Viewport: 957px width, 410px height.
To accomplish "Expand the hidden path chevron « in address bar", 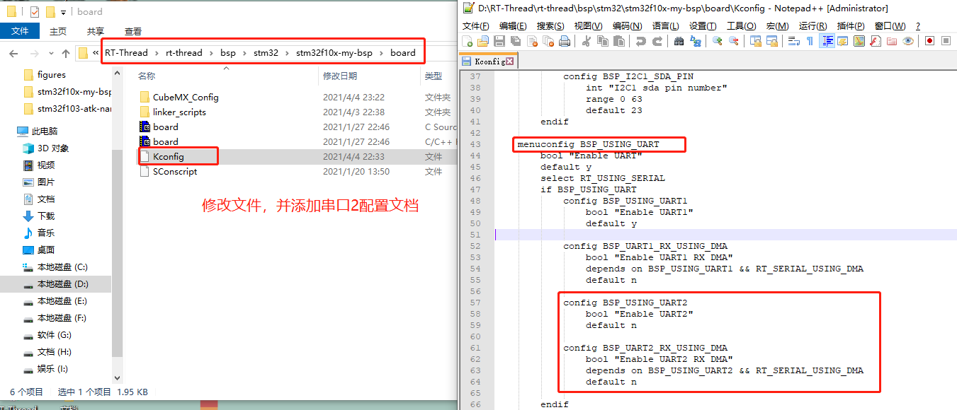I will coord(95,53).
